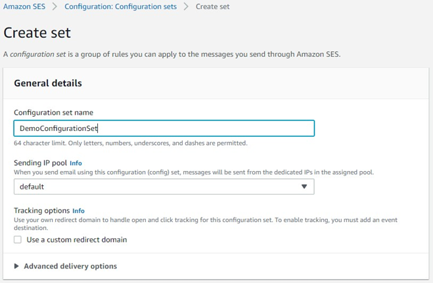Image resolution: width=433 pixels, height=283 pixels.
Task: Click the Advanced delivery options heading text
Action: tap(70, 267)
